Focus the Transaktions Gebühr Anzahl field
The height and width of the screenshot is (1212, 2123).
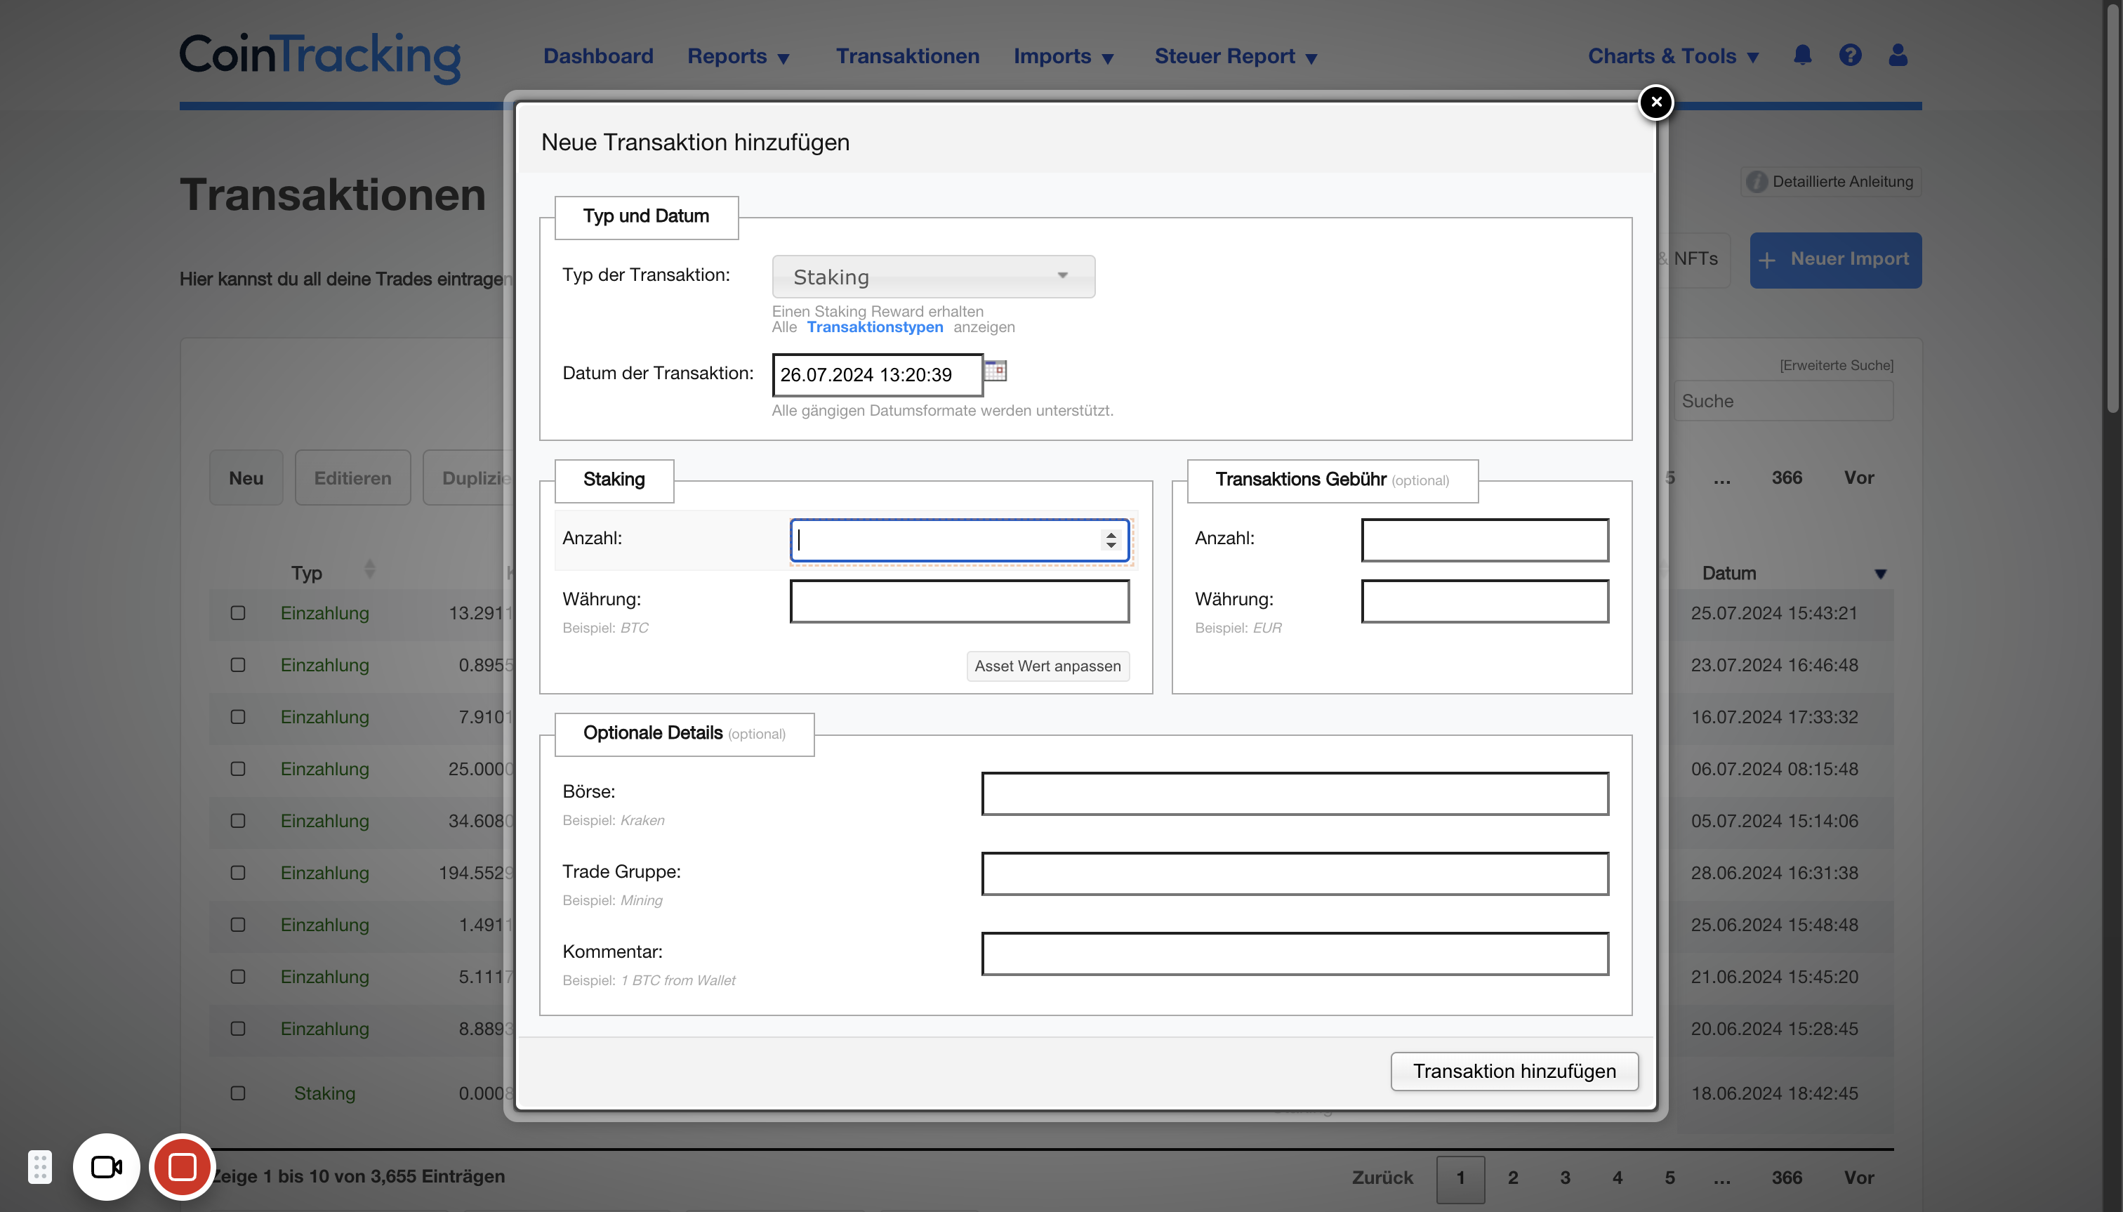1485,540
